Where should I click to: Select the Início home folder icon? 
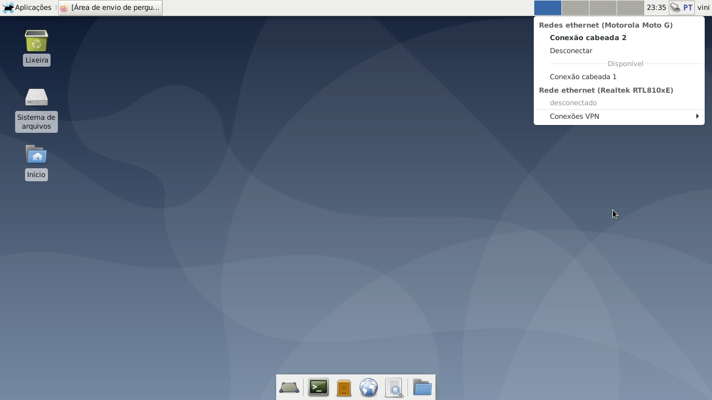point(36,155)
